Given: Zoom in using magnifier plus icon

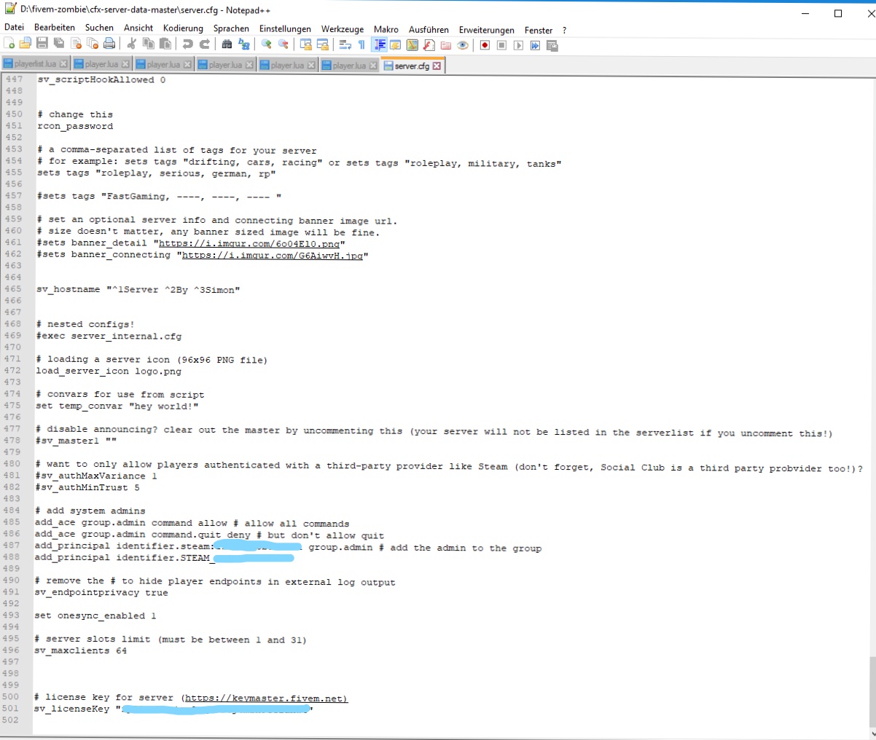Looking at the screenshot, I should point(267,44).
